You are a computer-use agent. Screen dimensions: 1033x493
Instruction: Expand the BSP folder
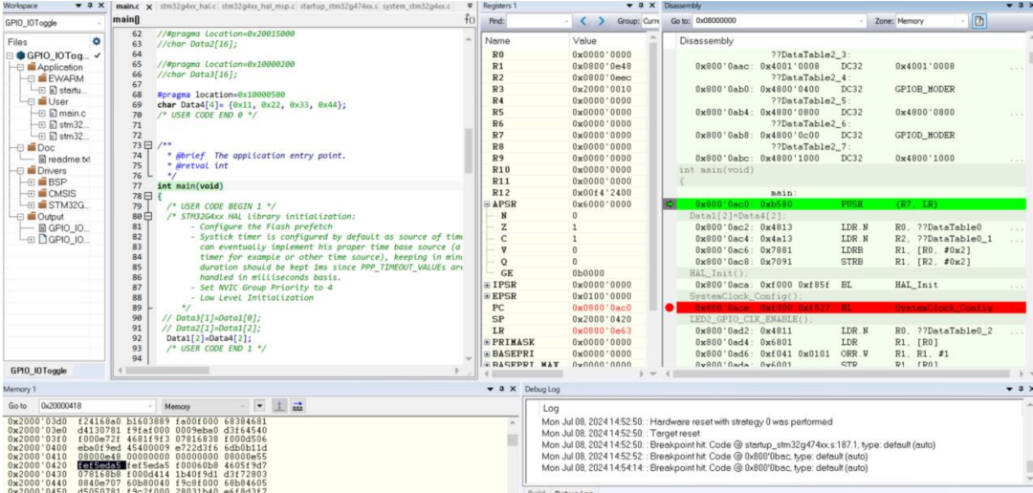click(x=32, y=182)
